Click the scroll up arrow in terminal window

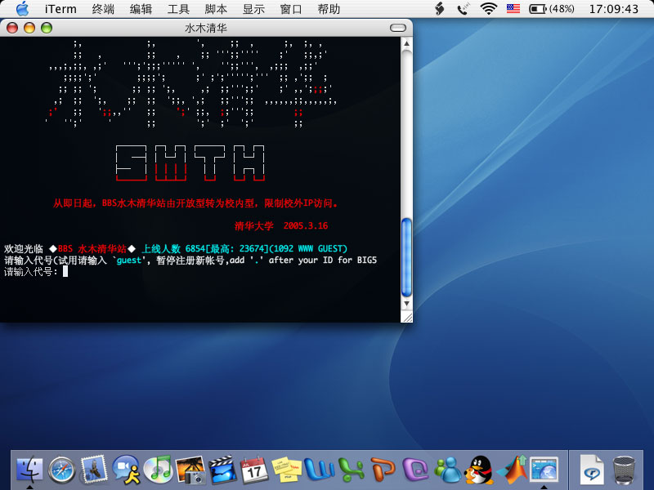[x=406, y=43]
